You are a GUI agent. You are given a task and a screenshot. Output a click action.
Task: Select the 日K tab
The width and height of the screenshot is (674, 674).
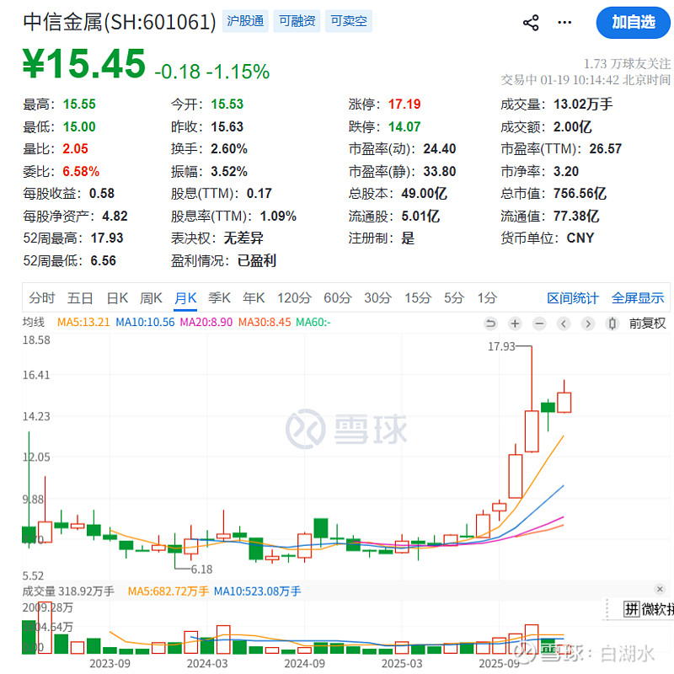click(x=117, y=297)
